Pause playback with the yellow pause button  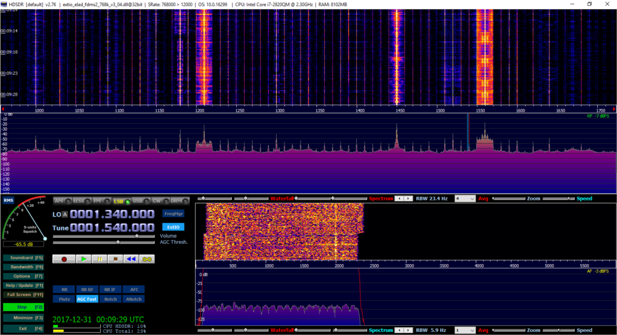99,259
